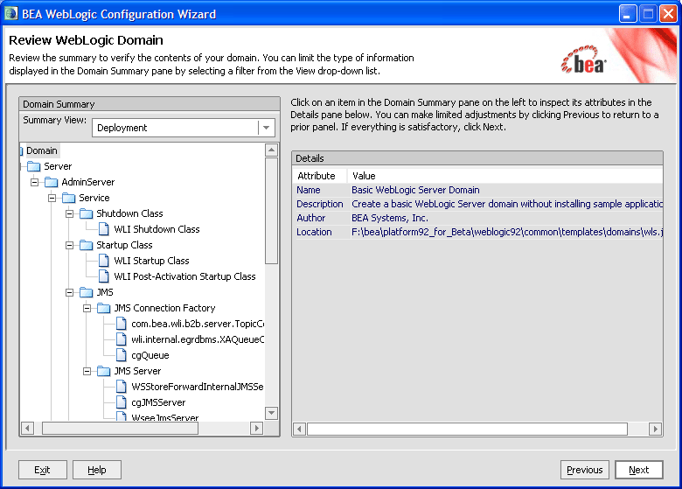Select the JMS Server tree label
682x489 pixels.
(137, 371)
